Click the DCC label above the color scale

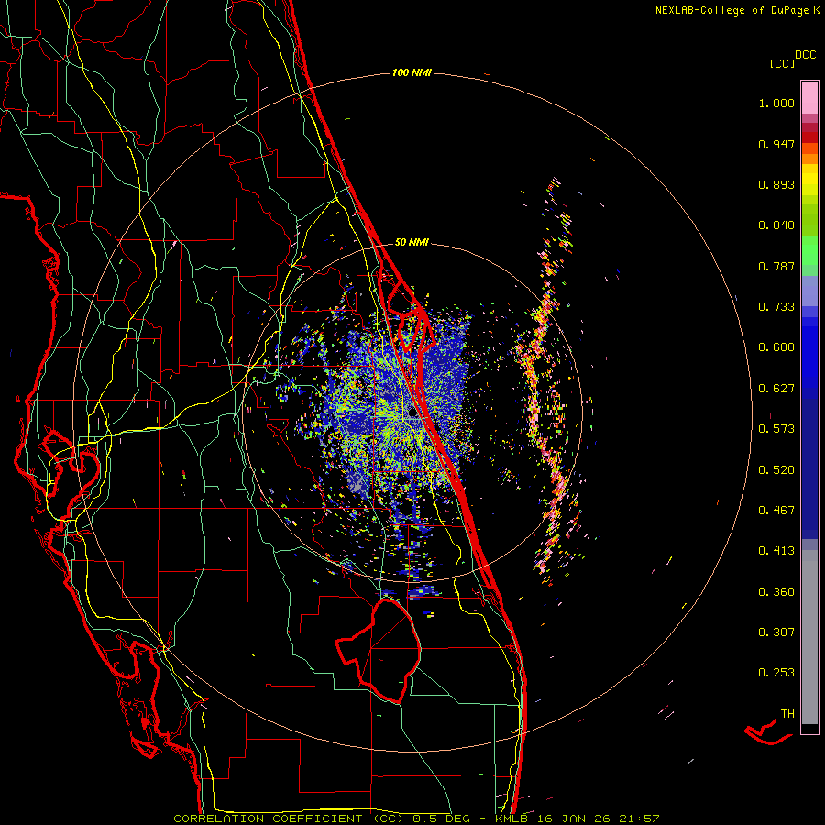[x=805, y=55]
